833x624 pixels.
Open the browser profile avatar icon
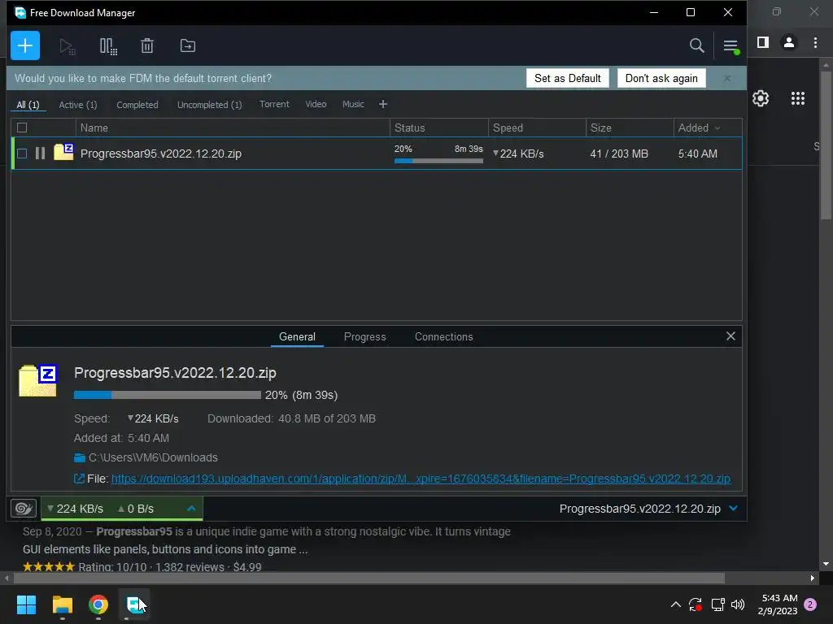coord(789,42)
